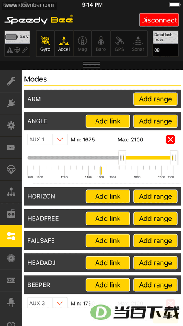Screen dimensions: 183x326
Task: Open the battery power sidebar icon
Action: pos(11,148)
